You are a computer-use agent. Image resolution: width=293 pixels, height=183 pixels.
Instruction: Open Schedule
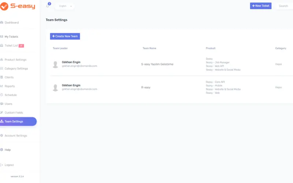coord(11,95)
